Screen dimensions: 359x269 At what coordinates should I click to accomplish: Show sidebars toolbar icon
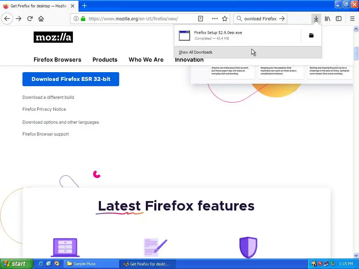pos(339,19)
